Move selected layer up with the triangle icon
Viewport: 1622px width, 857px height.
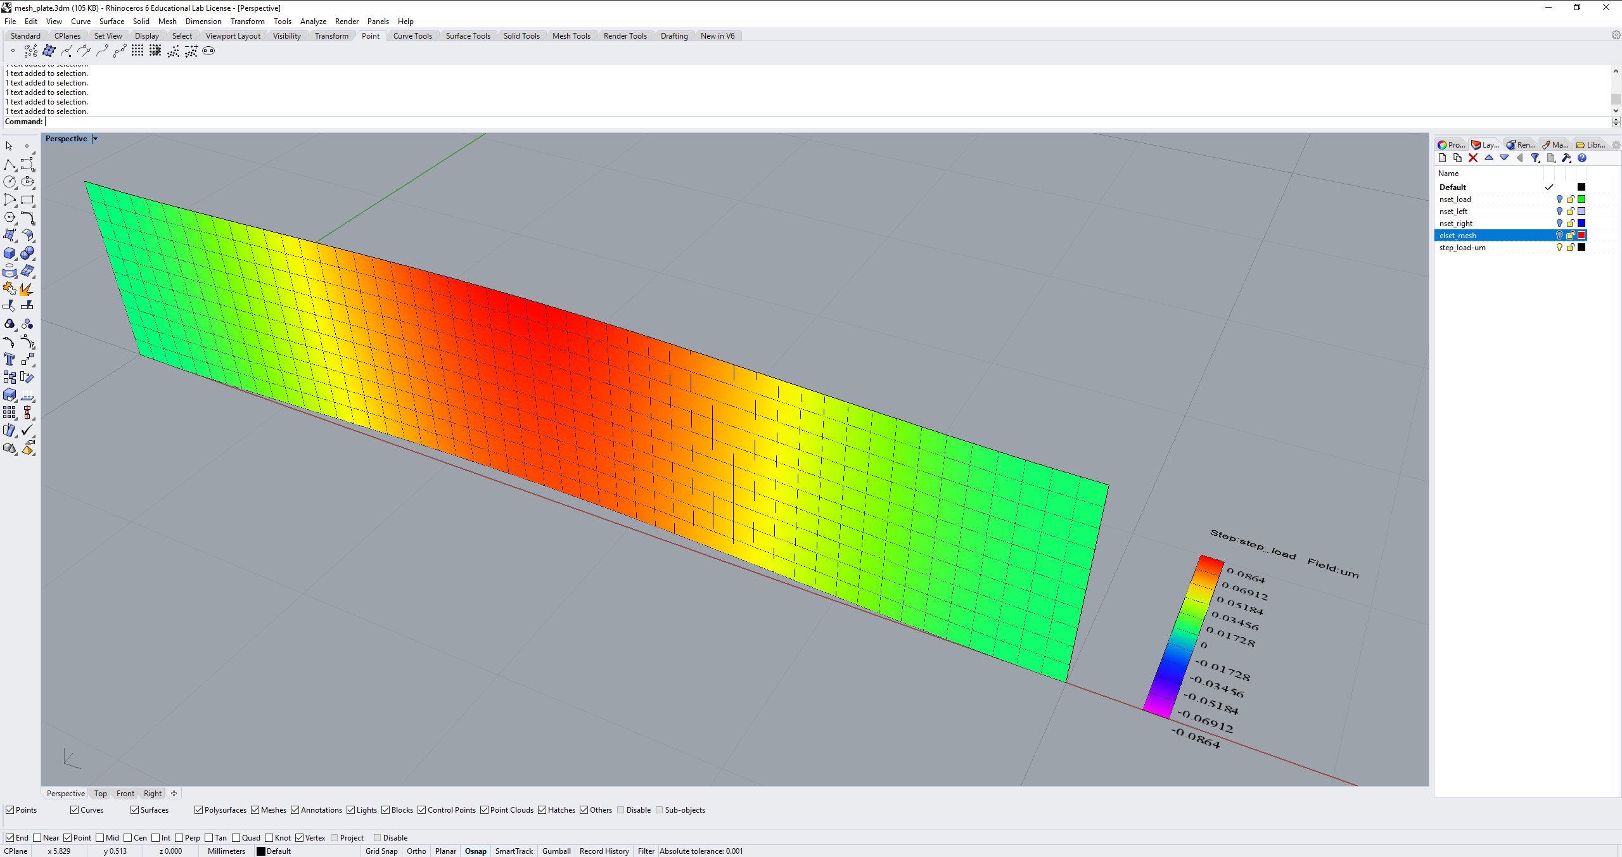coord(1488,158)
